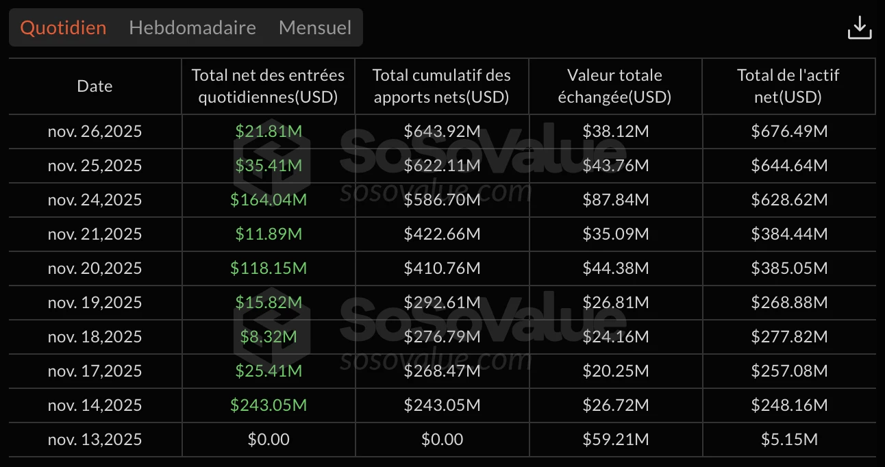This screenshot has width=885, height=467.
Task: Click the Total net des entrées quotidiennes header
Action: coord(268,86)
